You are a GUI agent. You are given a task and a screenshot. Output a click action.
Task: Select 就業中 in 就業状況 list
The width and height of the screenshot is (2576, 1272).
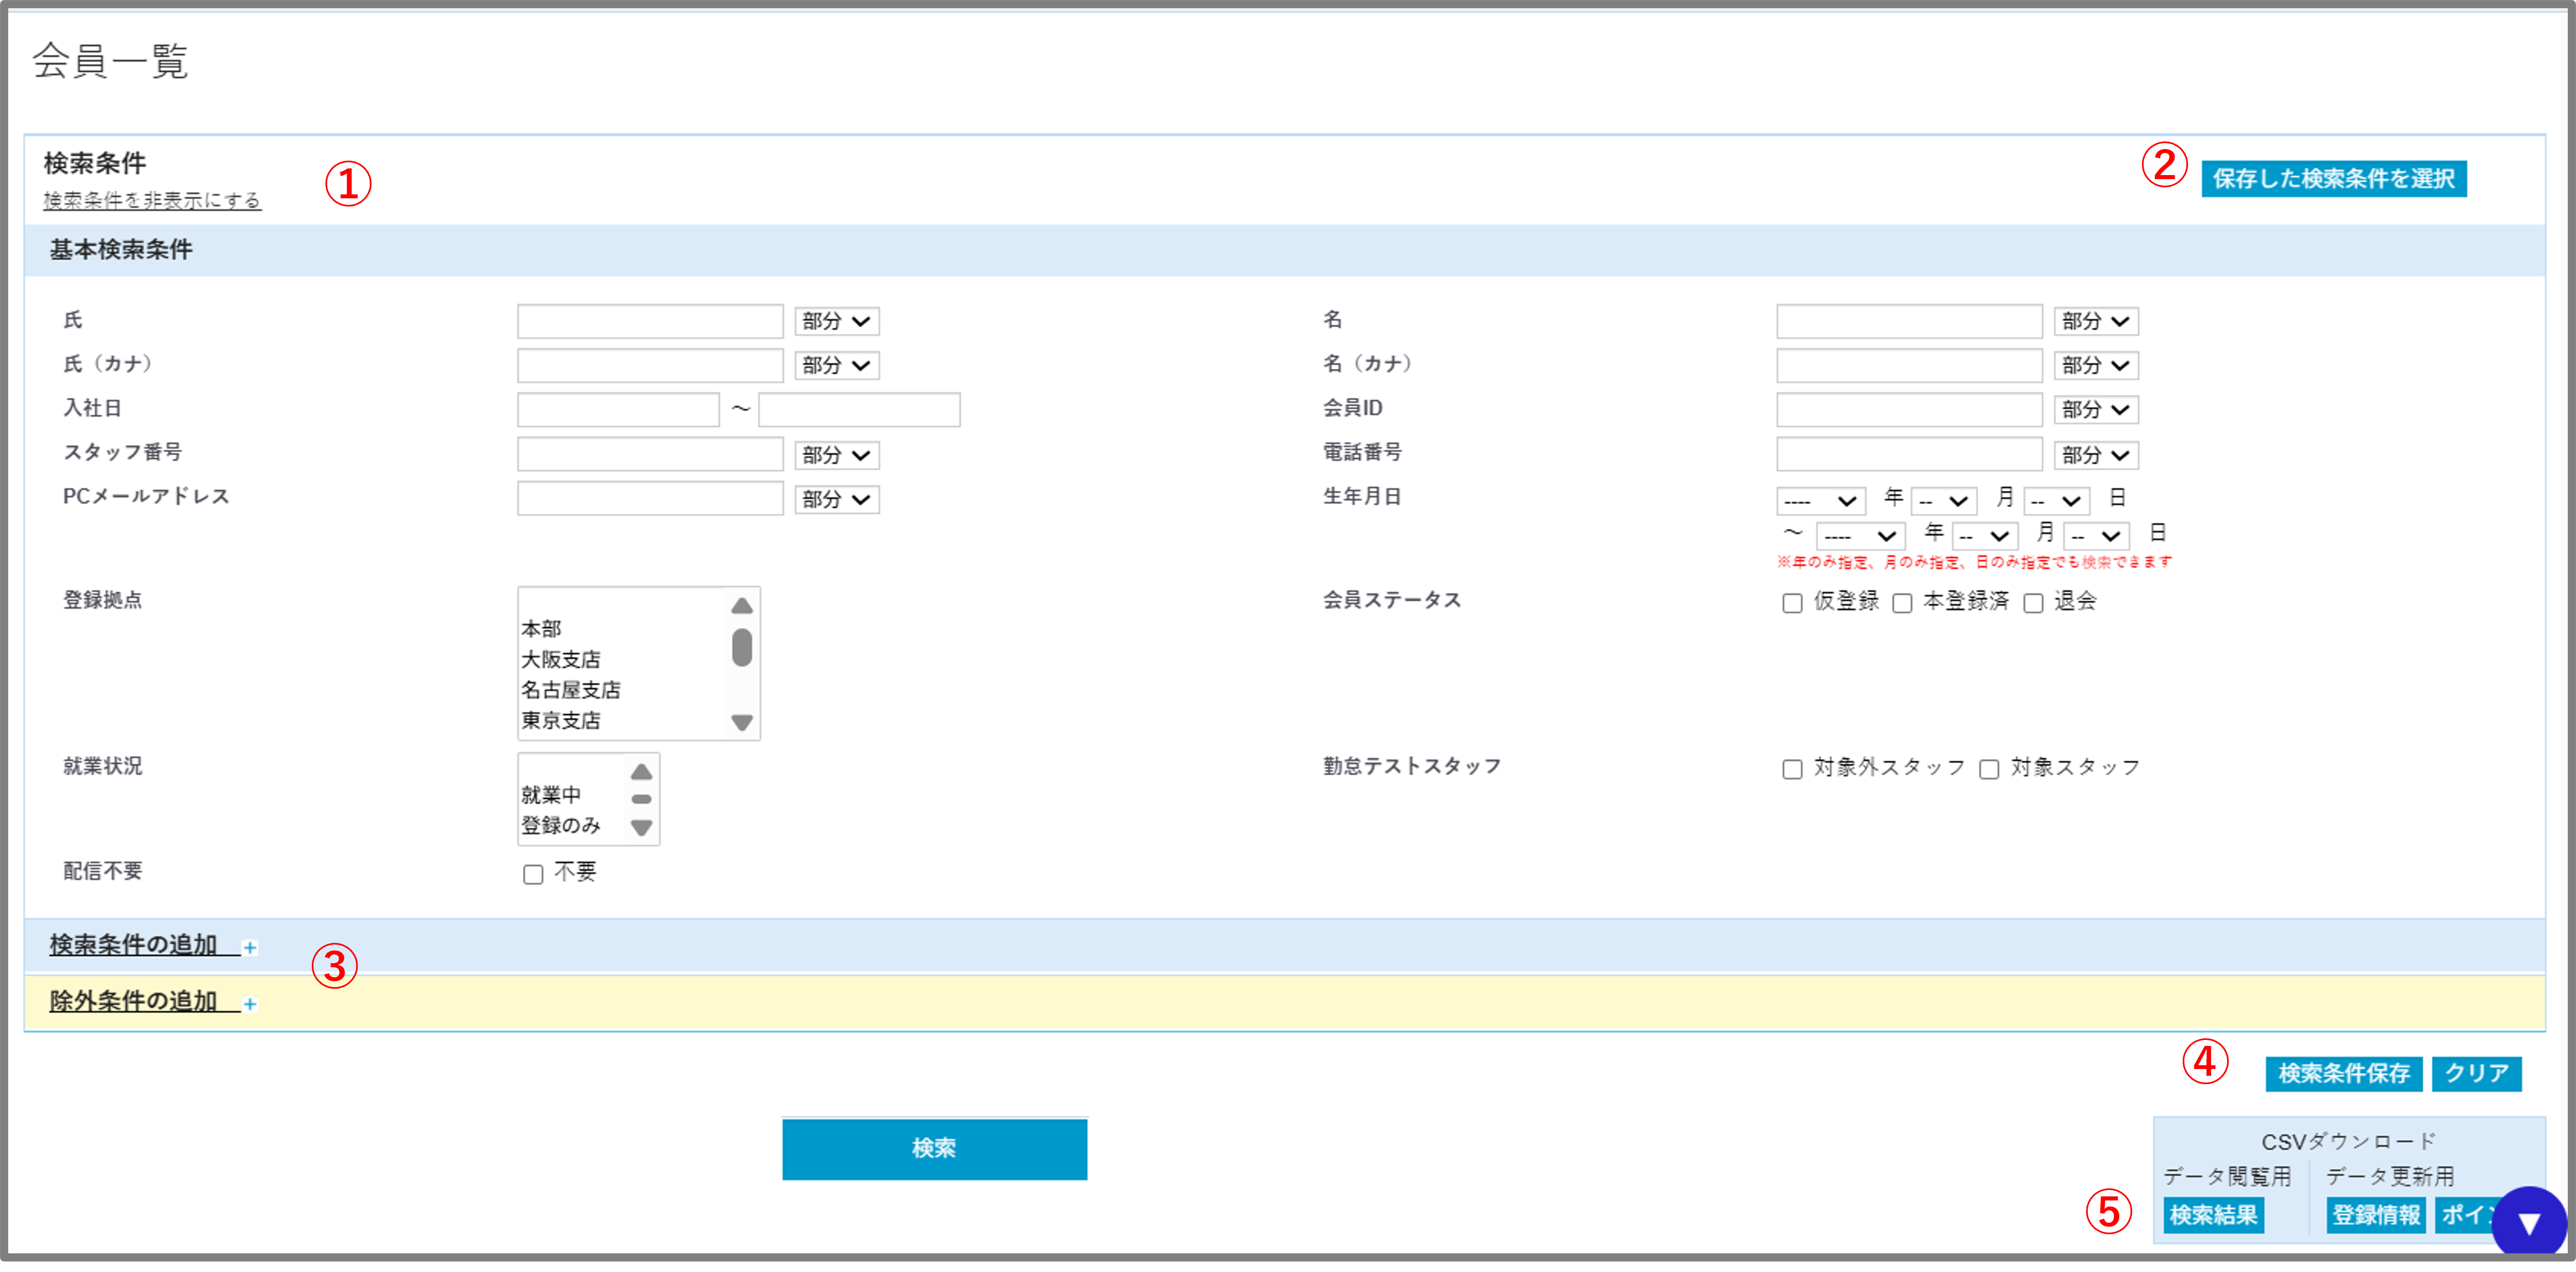550,795
